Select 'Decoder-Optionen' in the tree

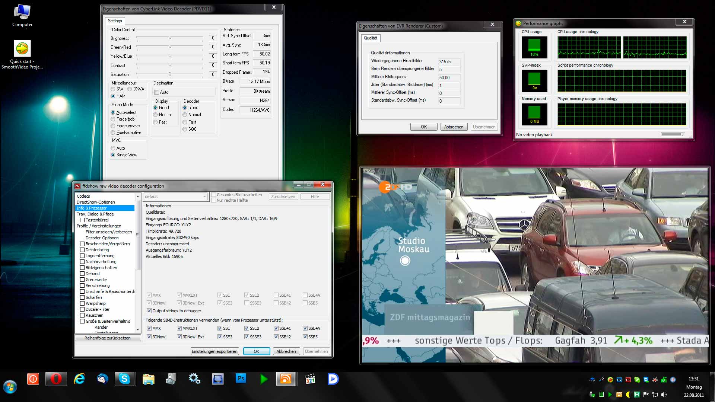click(x=102, y=238)
